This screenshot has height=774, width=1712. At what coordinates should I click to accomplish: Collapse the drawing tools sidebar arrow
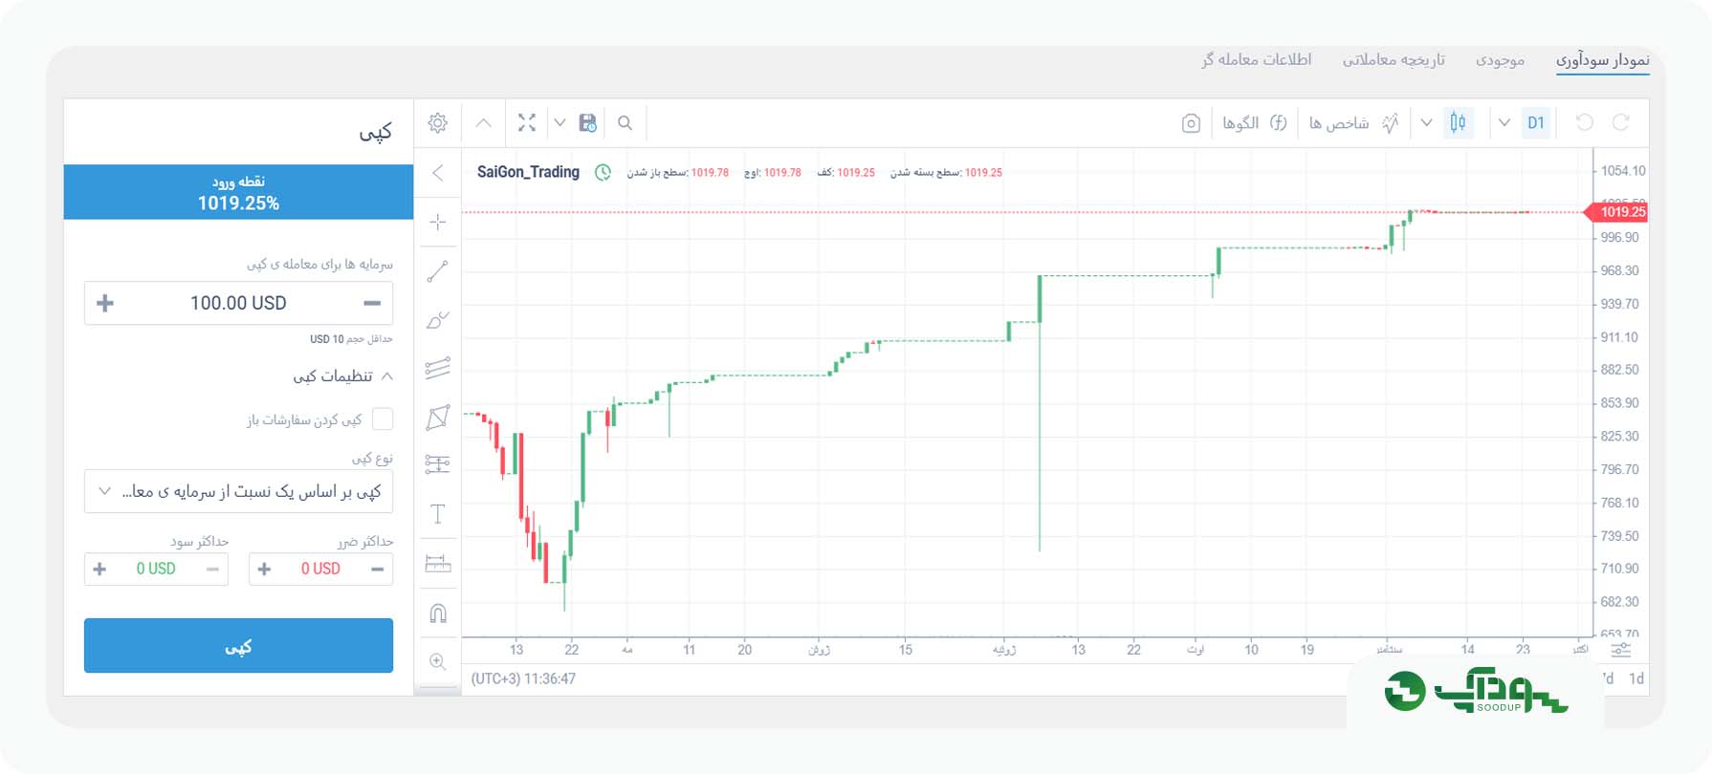point(438,173)
